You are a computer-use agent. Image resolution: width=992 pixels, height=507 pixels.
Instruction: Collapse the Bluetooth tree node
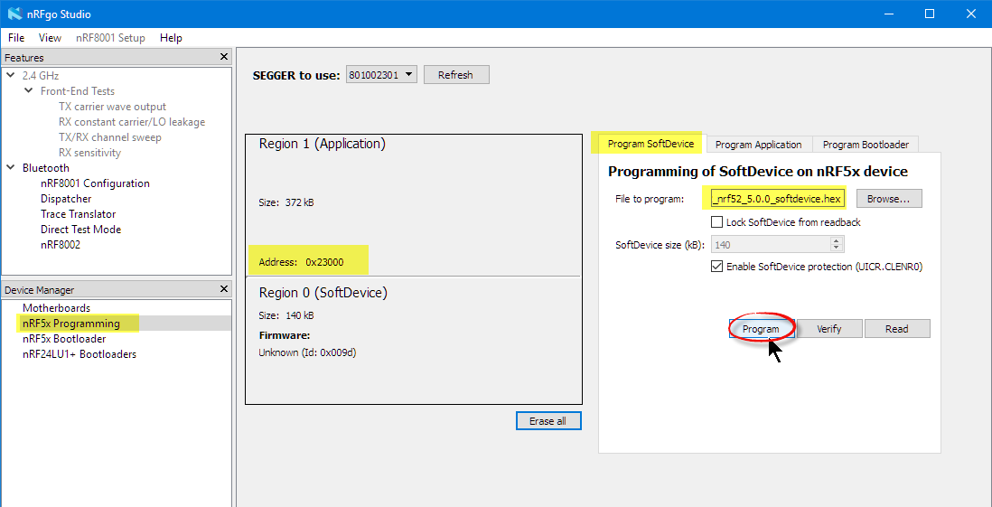click(11, 168)
